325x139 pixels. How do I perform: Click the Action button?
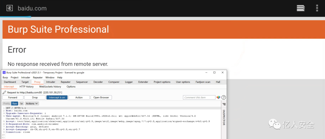point(79,97)
